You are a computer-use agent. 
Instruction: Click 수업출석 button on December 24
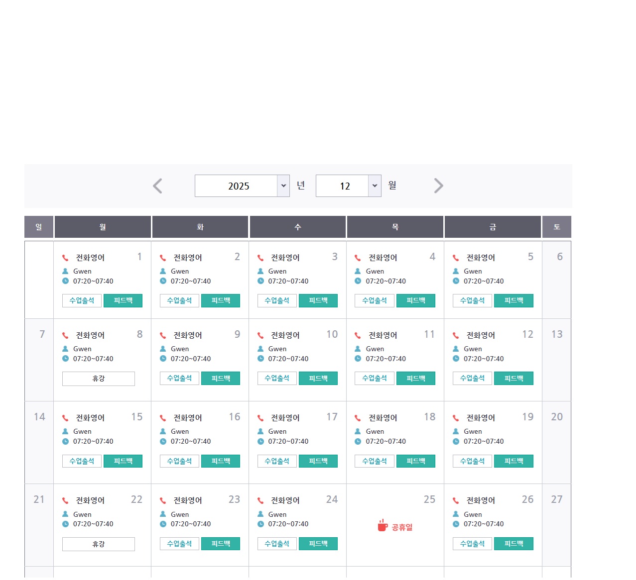(277, 544)
